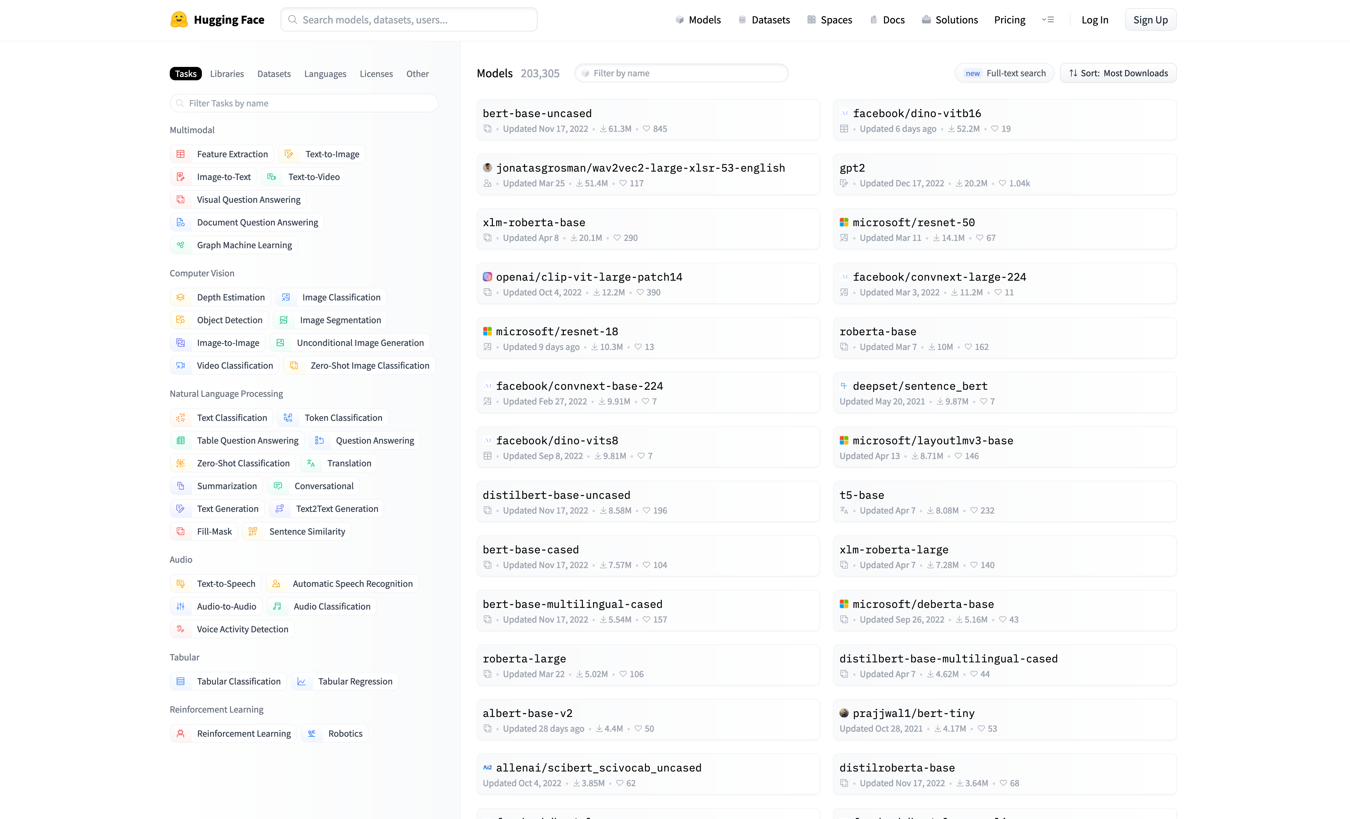This screenshot has height=819, width=1350.
Task: Select the Robotics task icon
Action: [312, 734]
